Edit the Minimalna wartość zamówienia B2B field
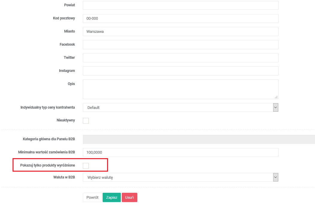 coord(180,152)
